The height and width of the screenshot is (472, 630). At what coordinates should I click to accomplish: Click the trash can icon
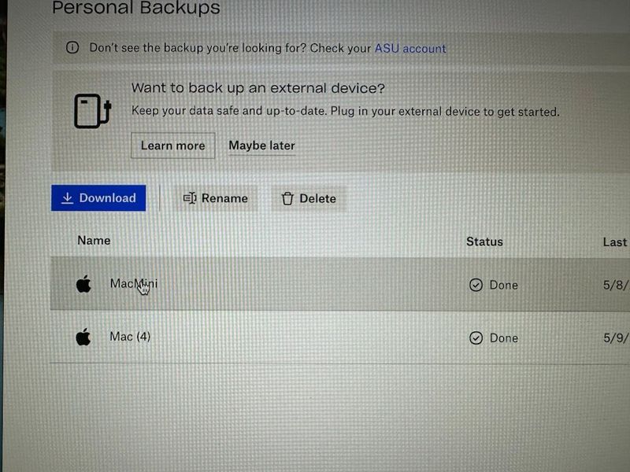[x=287, y=199]
